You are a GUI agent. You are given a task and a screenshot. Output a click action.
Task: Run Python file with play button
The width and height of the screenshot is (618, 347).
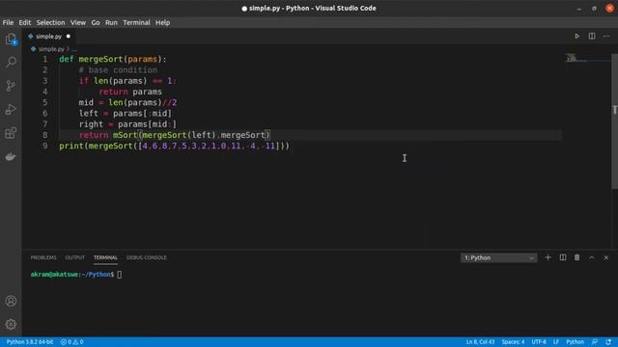pos(576,37)
